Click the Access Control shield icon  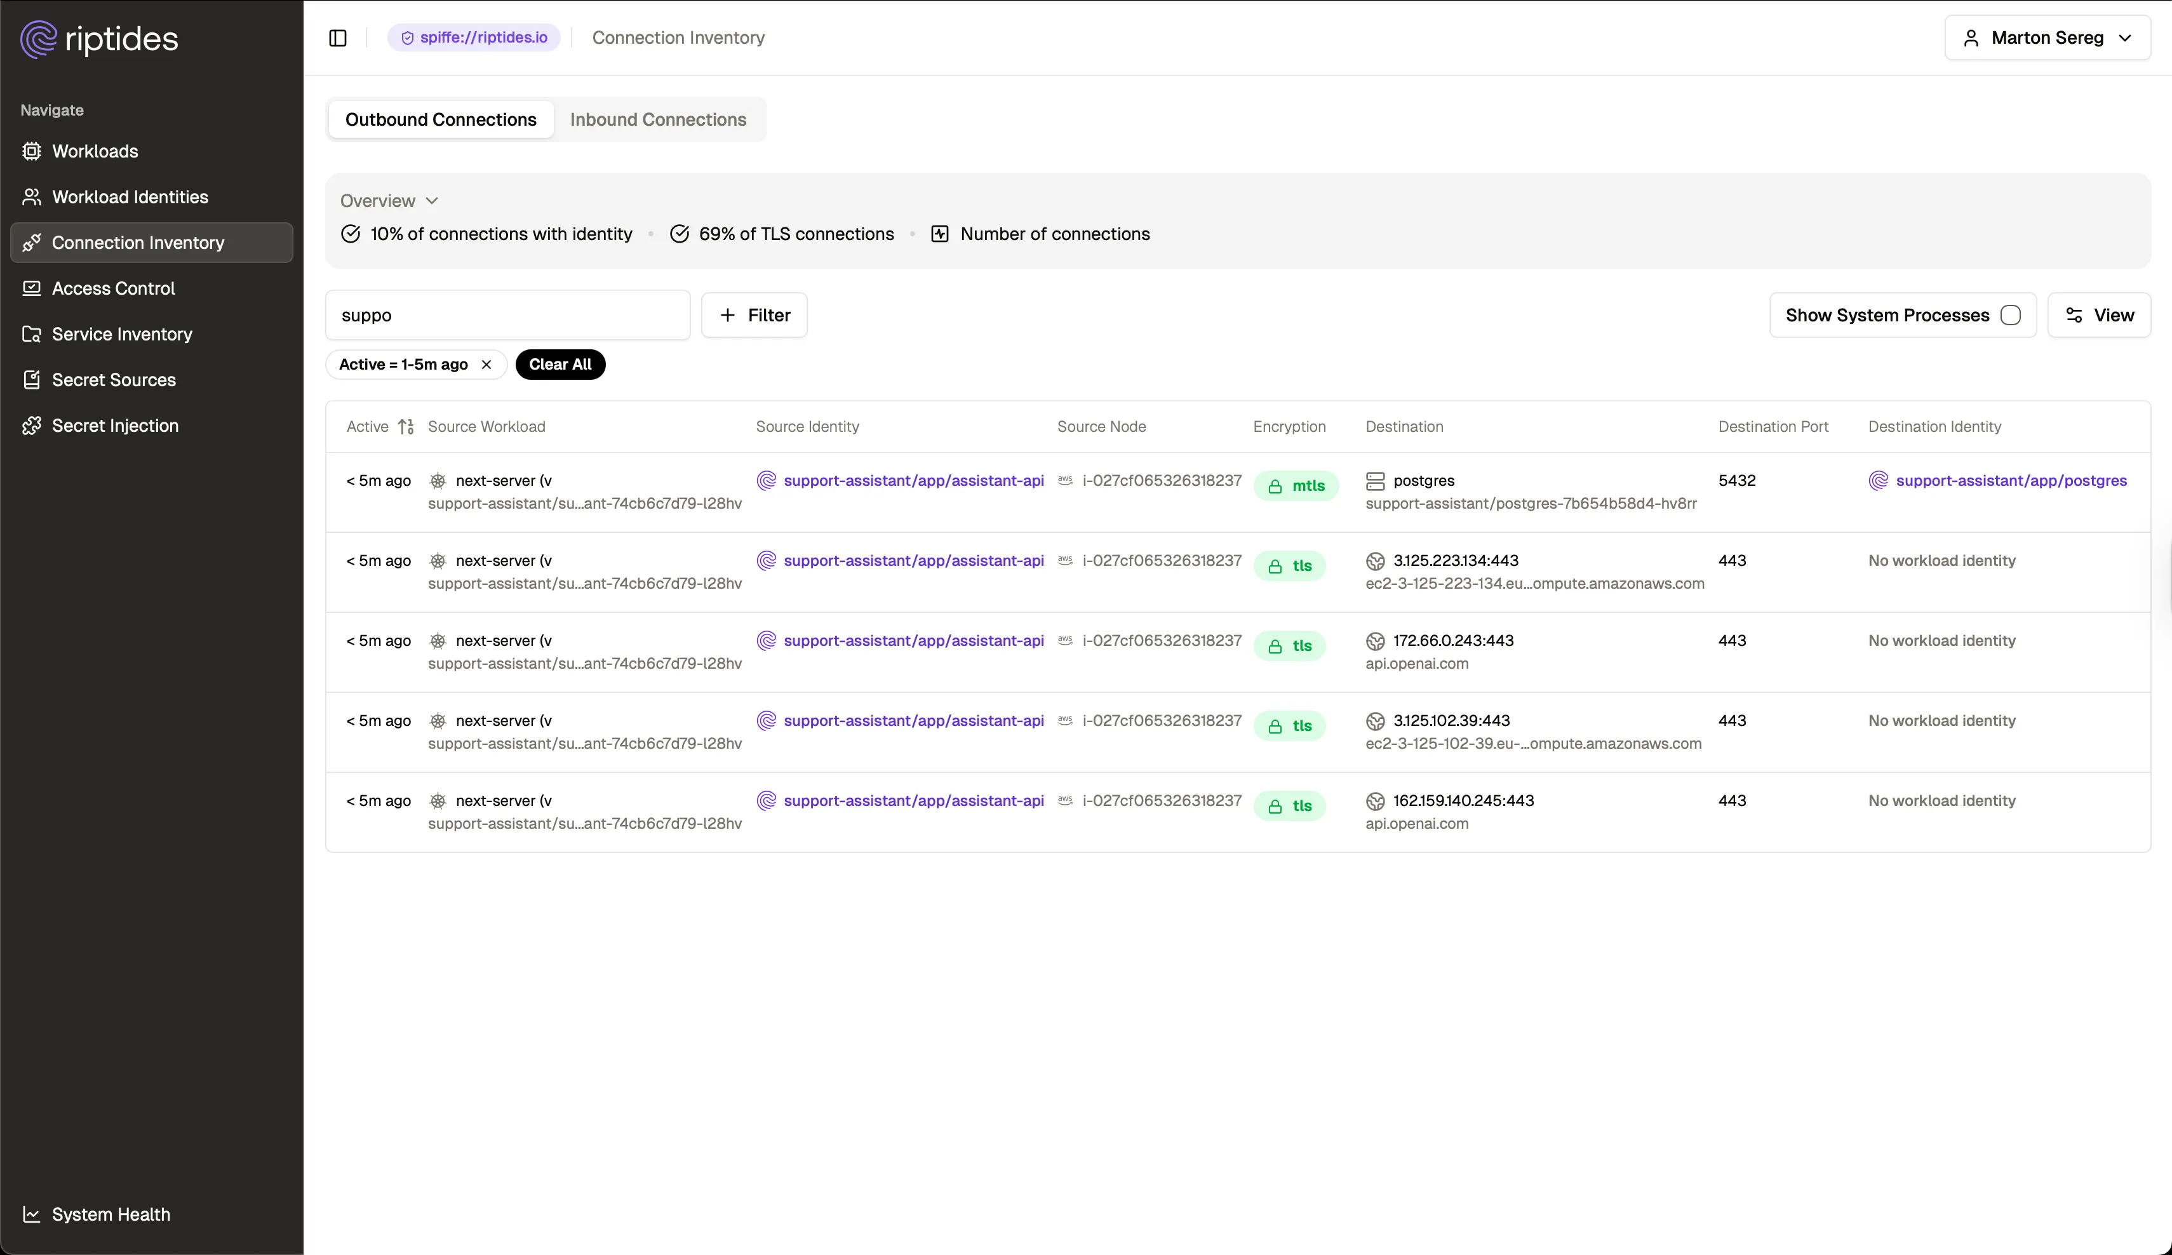click(32, 288)
